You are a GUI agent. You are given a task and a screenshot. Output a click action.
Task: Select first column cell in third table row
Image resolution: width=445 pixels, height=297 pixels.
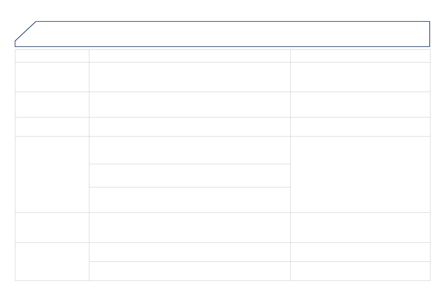(x=52, y=104)
